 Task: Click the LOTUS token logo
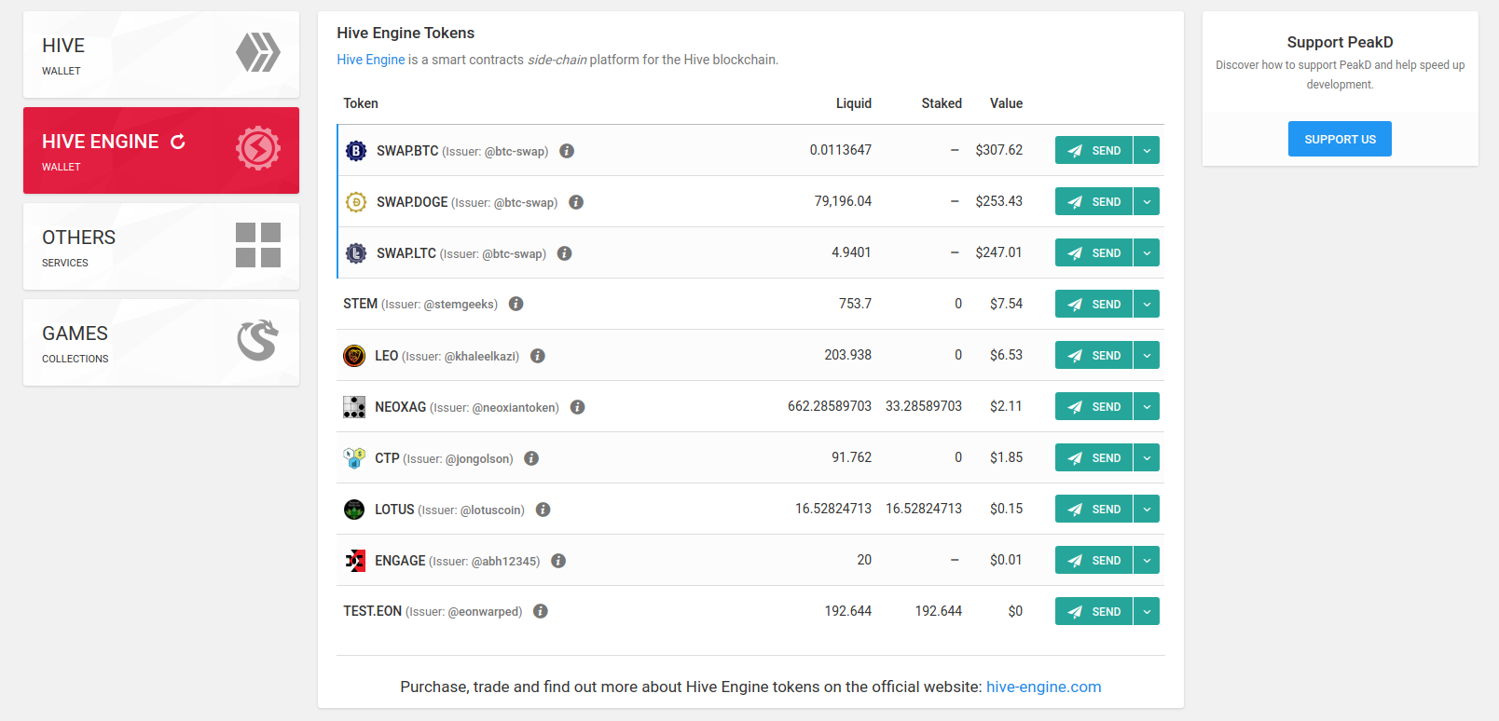(x=354, y=510)
